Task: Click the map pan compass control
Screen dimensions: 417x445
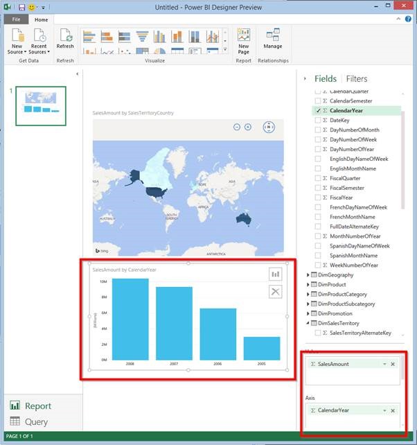Action: tap(269, 127)
